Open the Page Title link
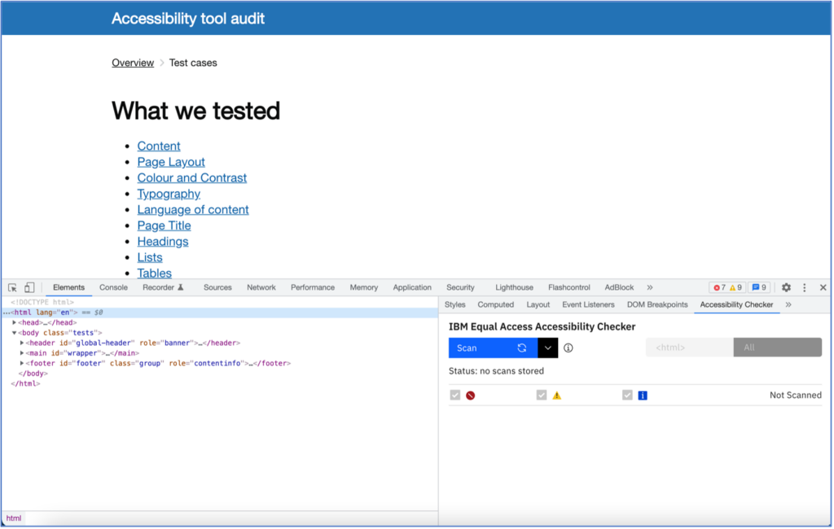 [165, 226]
